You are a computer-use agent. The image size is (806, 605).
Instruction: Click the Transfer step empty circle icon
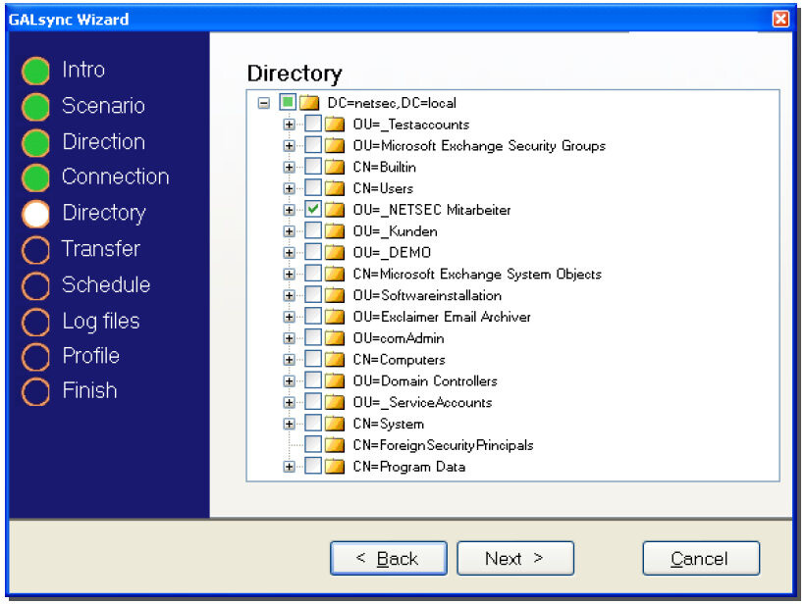tap(35, 250)
